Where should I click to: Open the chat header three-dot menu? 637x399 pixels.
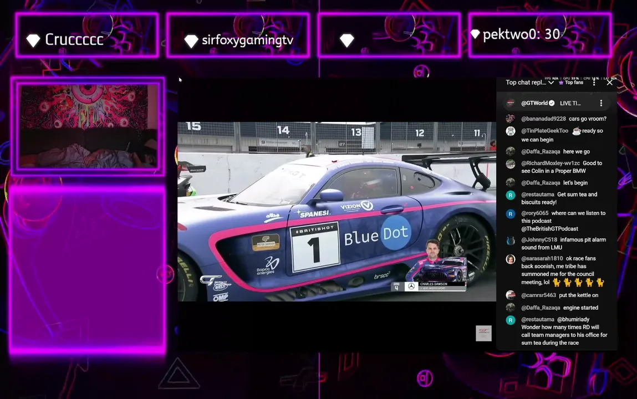click(x=594, y=83)
